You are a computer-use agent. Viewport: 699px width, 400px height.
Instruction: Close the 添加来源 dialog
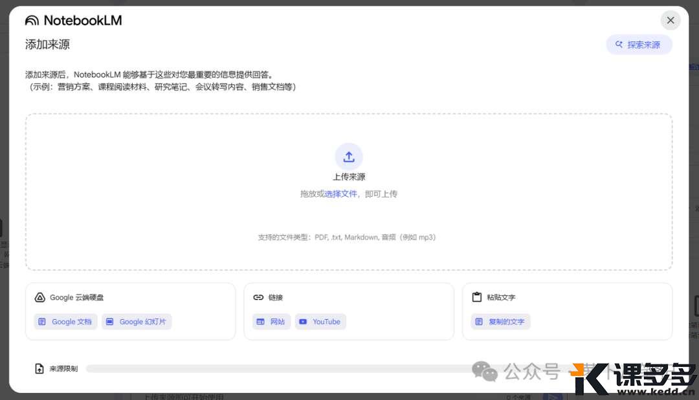(x=670, y=21)
